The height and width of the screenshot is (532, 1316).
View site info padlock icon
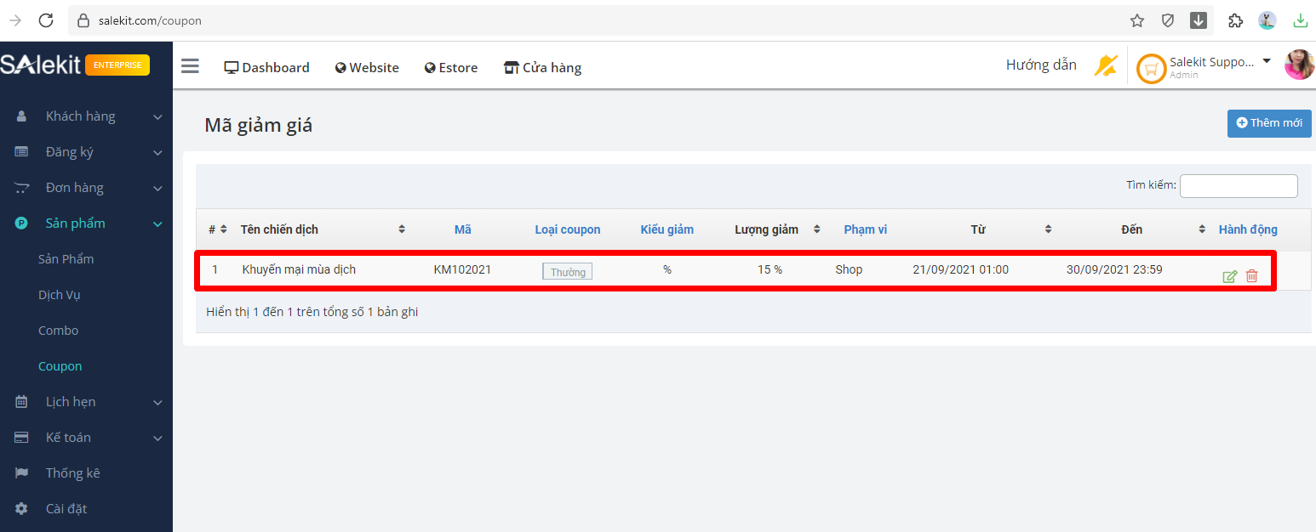pos(83,20)
